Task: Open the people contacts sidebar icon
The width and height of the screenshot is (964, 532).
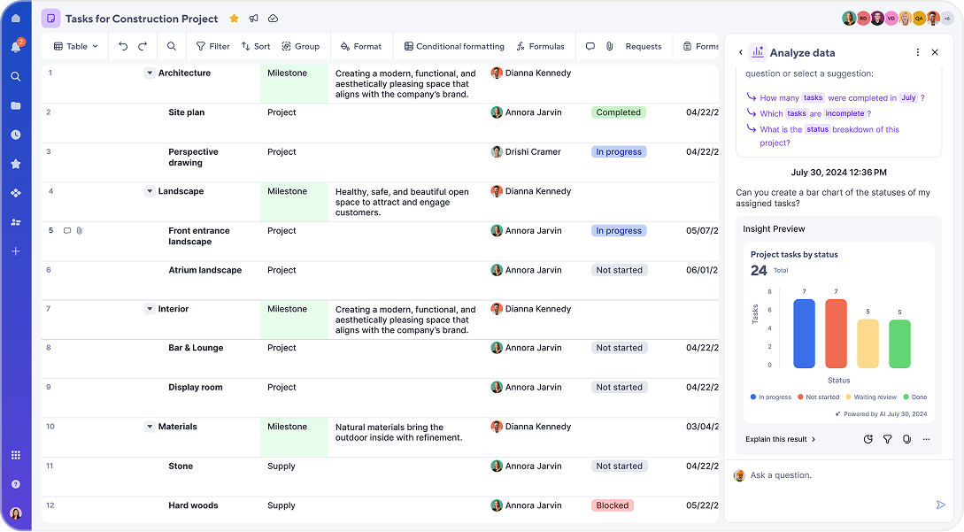Action: 16,222
